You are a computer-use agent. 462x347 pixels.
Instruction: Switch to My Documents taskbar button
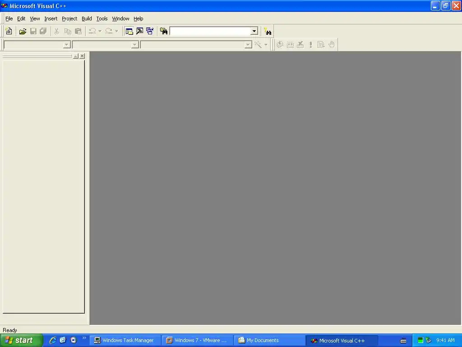[x=270, y=340]
